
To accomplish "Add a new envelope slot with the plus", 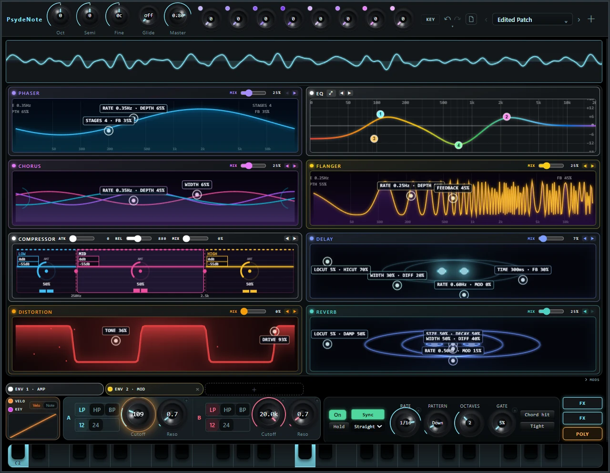I will point(254,390).
